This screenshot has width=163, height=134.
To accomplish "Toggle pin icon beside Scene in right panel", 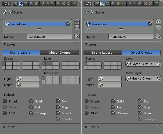I will 86,12.
